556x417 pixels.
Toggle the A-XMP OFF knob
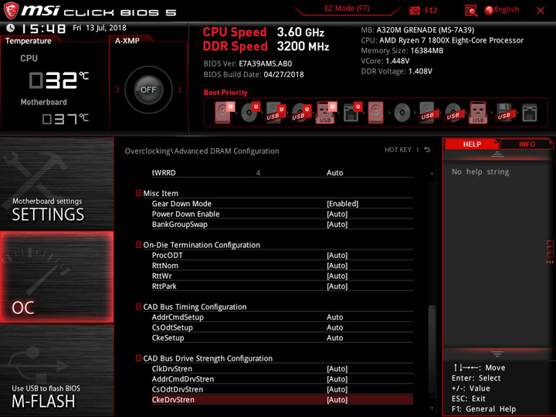tap(148, 90)
